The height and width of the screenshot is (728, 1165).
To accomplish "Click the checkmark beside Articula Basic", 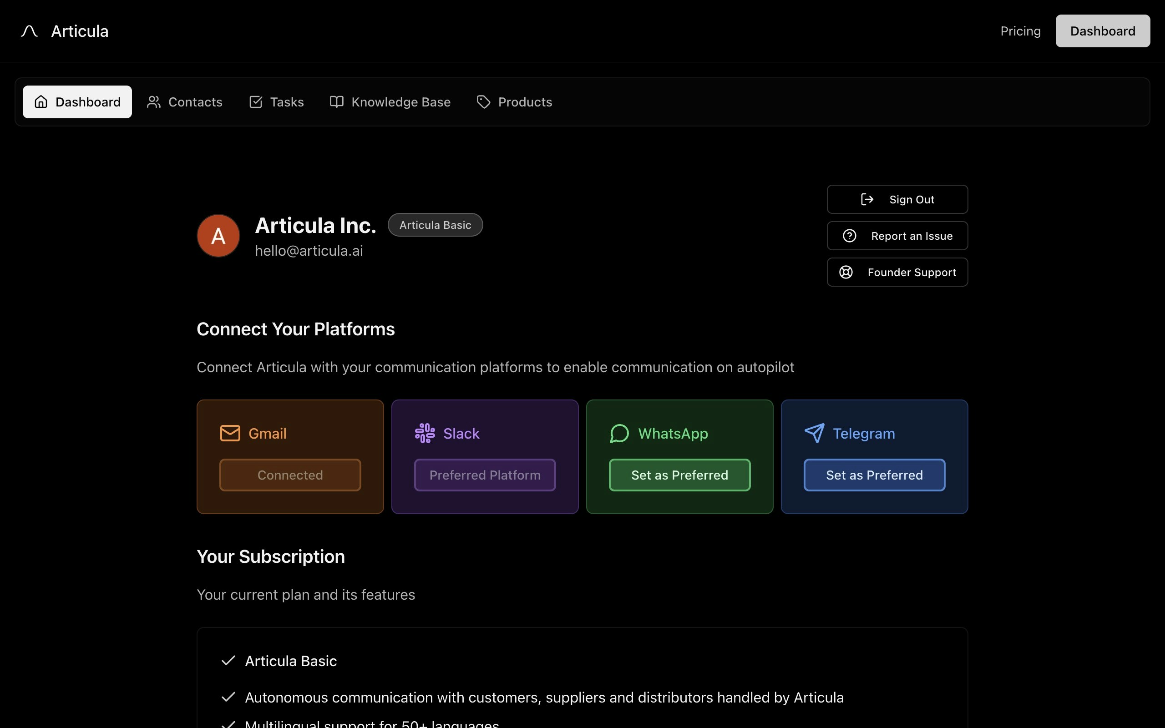I will tap(228, 660).
